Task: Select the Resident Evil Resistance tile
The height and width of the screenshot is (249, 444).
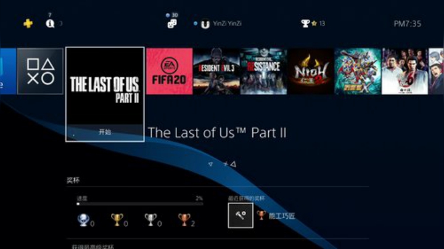Action: click(263, 71)
